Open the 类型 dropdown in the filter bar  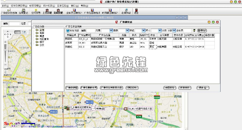127,30
